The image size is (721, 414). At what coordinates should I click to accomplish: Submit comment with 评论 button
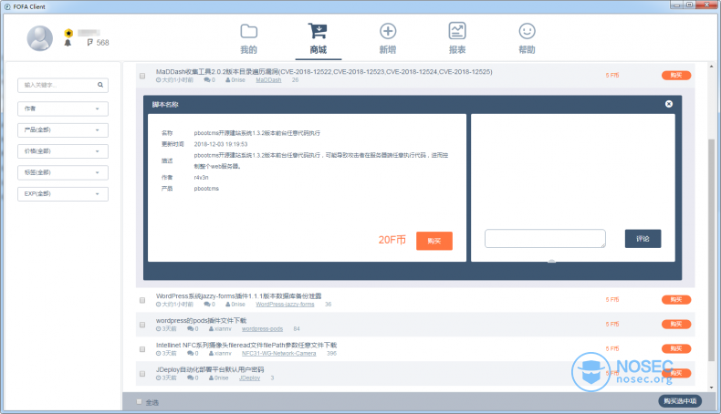pyautogui.click(x=643, y=239)
